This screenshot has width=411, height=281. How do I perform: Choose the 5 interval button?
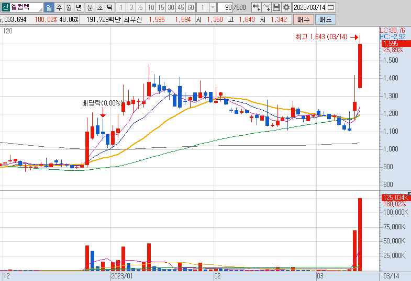141,7
